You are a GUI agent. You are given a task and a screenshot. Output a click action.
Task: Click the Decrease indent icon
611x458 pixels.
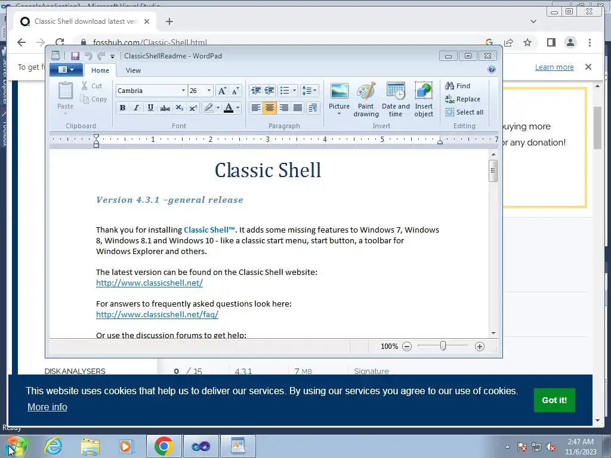pos(256,91)
